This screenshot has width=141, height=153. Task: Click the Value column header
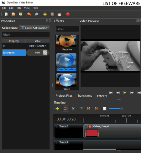(x=38, y=41)
